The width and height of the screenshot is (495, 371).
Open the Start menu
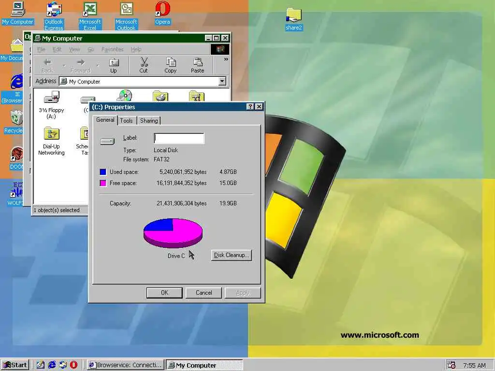(x=15, y=365)
